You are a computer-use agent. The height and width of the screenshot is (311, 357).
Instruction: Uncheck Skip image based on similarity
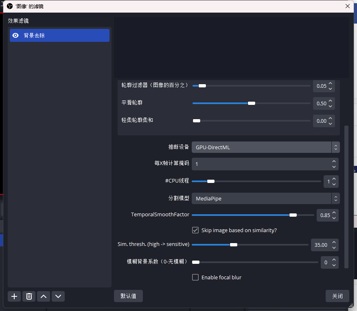[x=195, y=231]
